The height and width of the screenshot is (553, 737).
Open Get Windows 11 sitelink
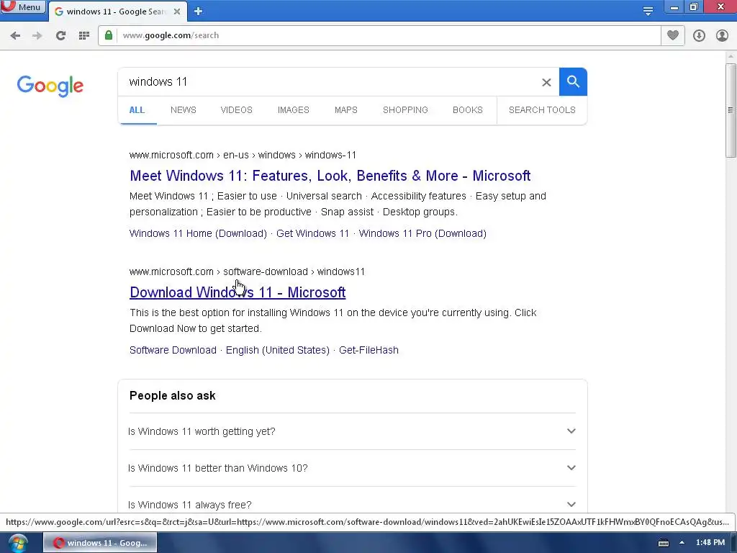pos(312,234)
